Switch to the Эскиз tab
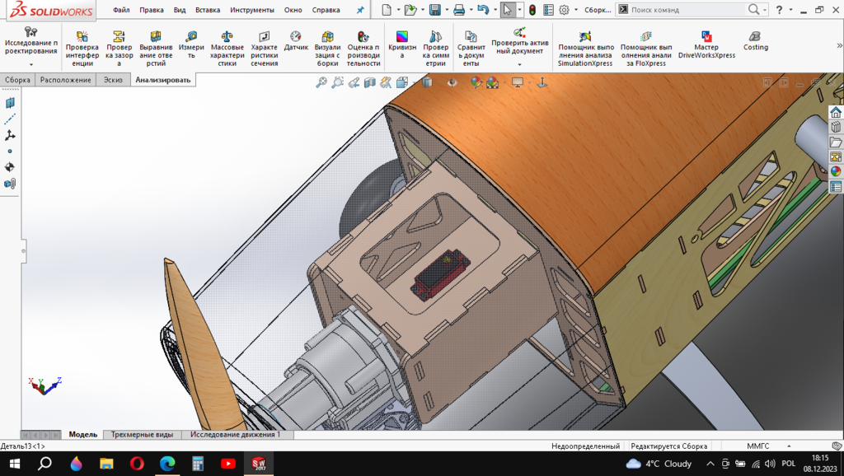Viewport: 844px width, 476px height. 111,80
